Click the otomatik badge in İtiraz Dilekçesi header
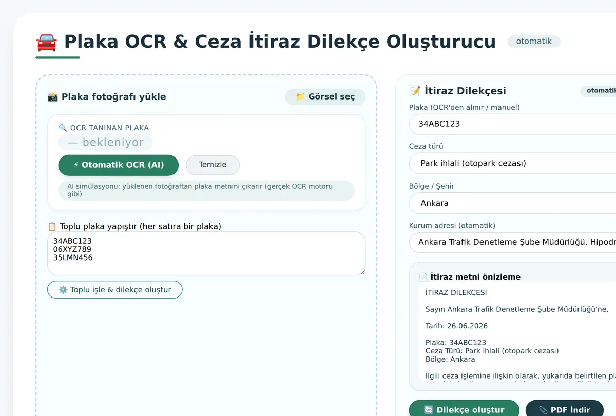Image resolution: width=616 pixels, height=416 pixels. tap(598, 91)
